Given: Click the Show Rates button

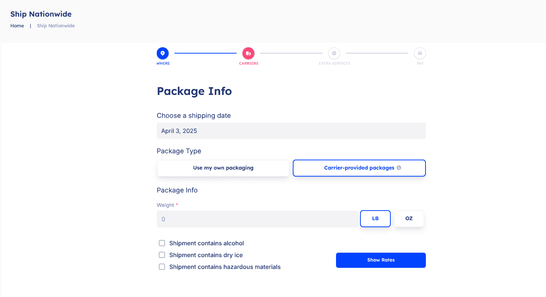Looking at the screenshot, I should pyautogui.click(x=381, y=260).
